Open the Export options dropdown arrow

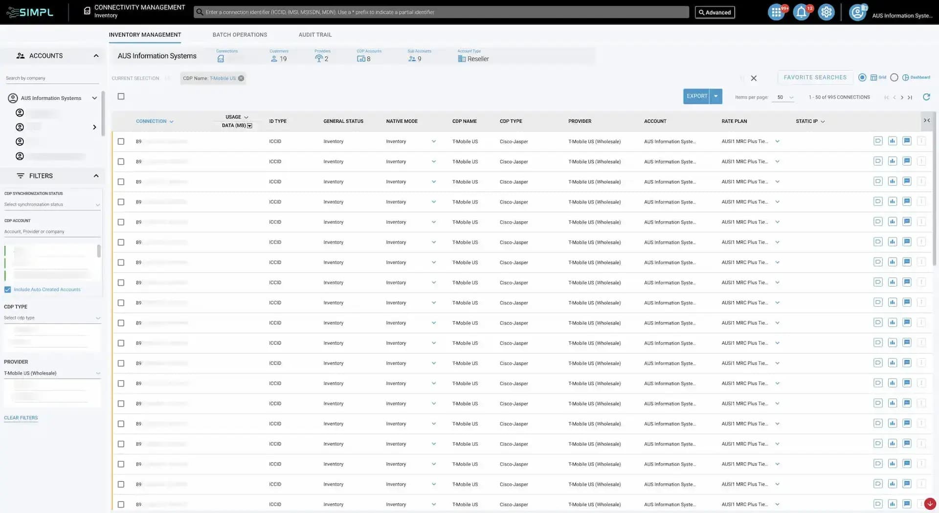tap(715, 96)
